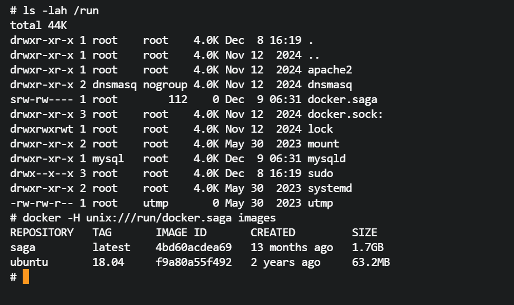Click the mysqld directory name
The width and height of the screenshot is (514, 305).
pos(327,159)
